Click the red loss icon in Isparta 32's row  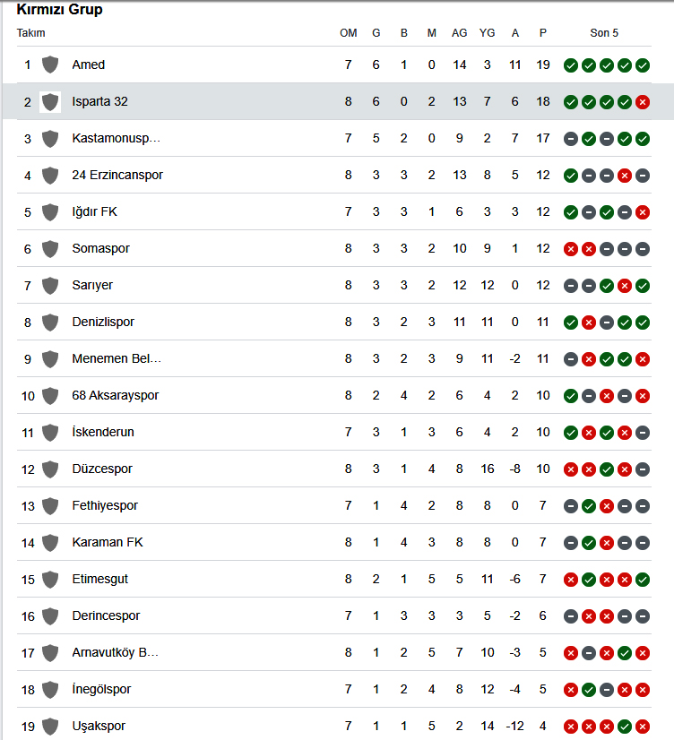click(x=643, y=102)
